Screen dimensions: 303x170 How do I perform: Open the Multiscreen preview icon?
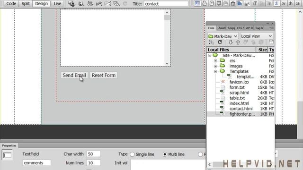tap(71, 4)
